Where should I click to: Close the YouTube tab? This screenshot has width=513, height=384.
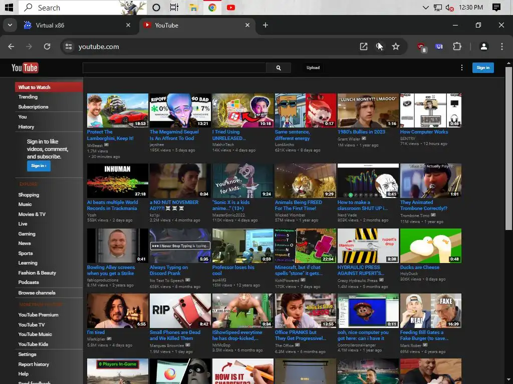(x=247, y=25)
